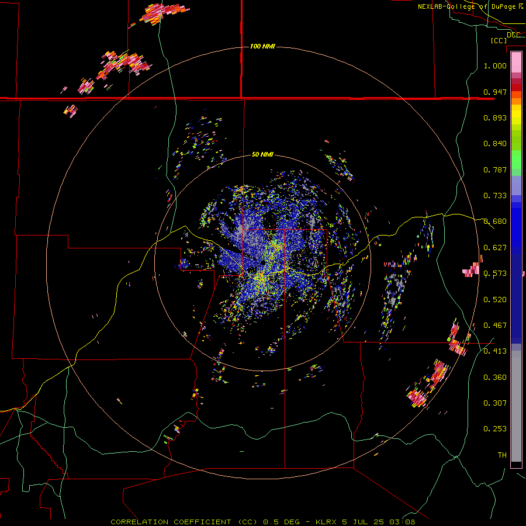Click the 50 NMI range ring label

click(262, 154)
